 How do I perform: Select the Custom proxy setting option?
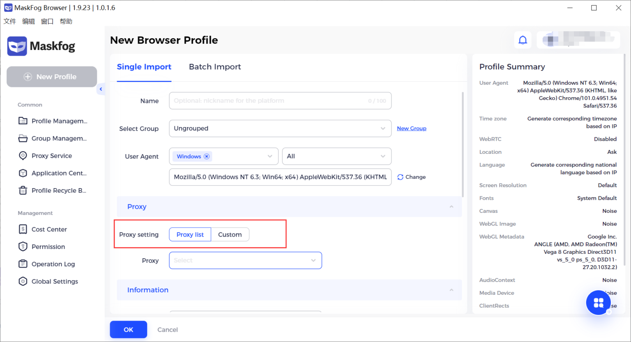click(230, 235)
